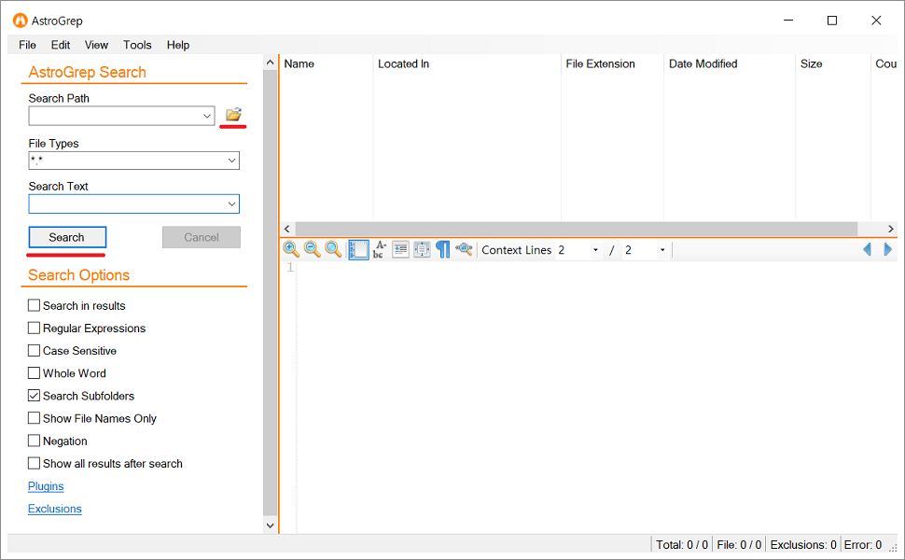The height and width of the screenshot is (560, 905).
Task: Open the File Types dropdown
Action: [x=231, y=161]
